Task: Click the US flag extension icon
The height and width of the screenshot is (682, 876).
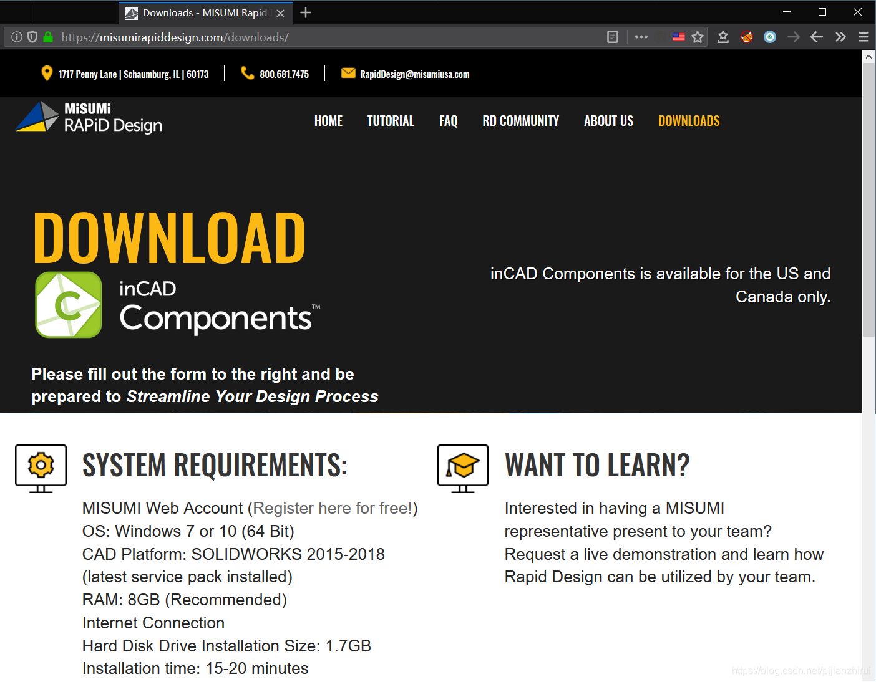Action: click(679, 37)
